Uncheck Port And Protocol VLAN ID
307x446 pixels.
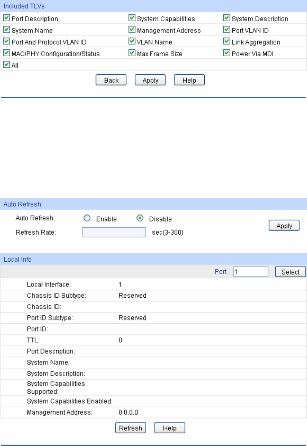click(x=6, y=42)
